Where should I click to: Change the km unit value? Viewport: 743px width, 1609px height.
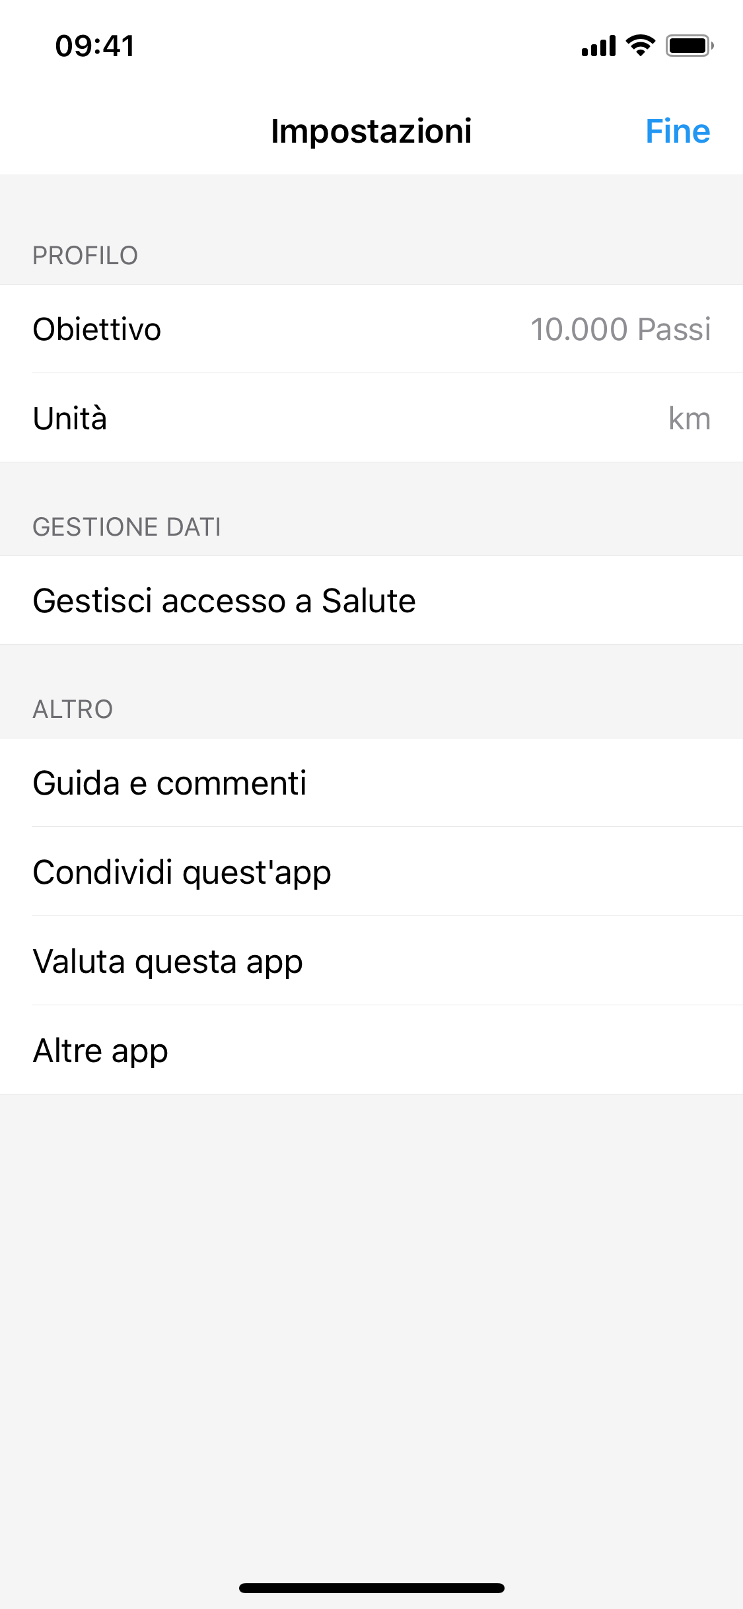689,419
